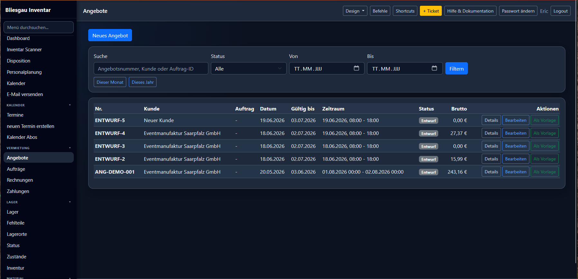The height and width of the screenshot is (279, 578).
Task: Apply filters with the Filtern button
Action: 457,68
